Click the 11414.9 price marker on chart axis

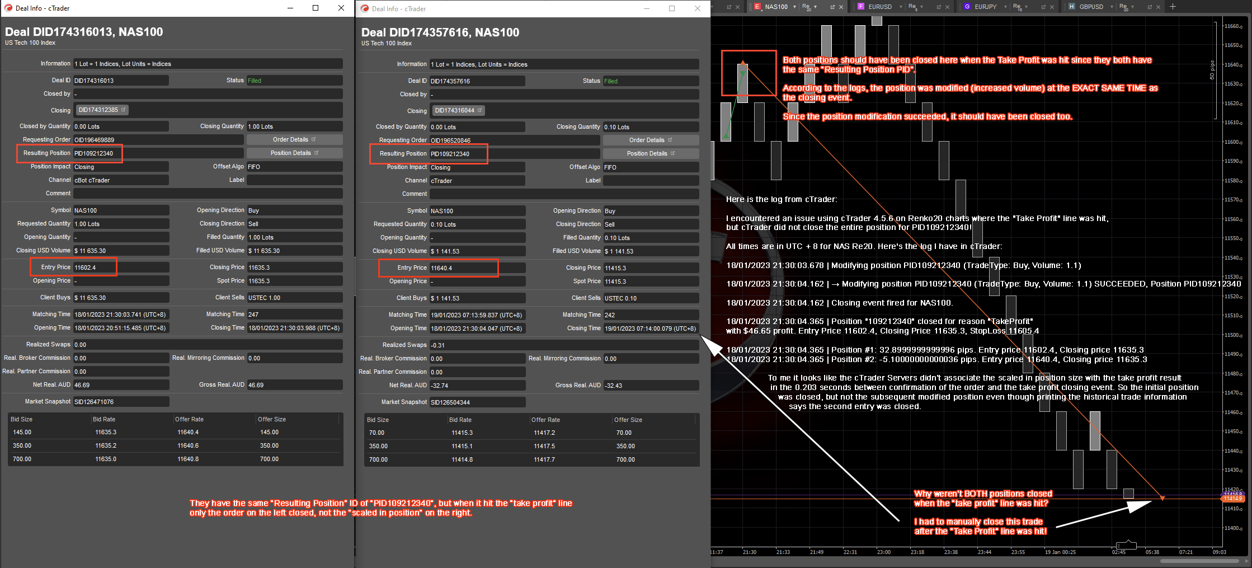point(1233,498)
